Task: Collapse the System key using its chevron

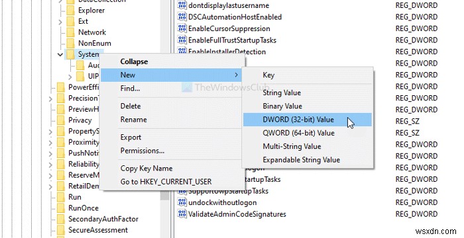Action: coord(60,54)
